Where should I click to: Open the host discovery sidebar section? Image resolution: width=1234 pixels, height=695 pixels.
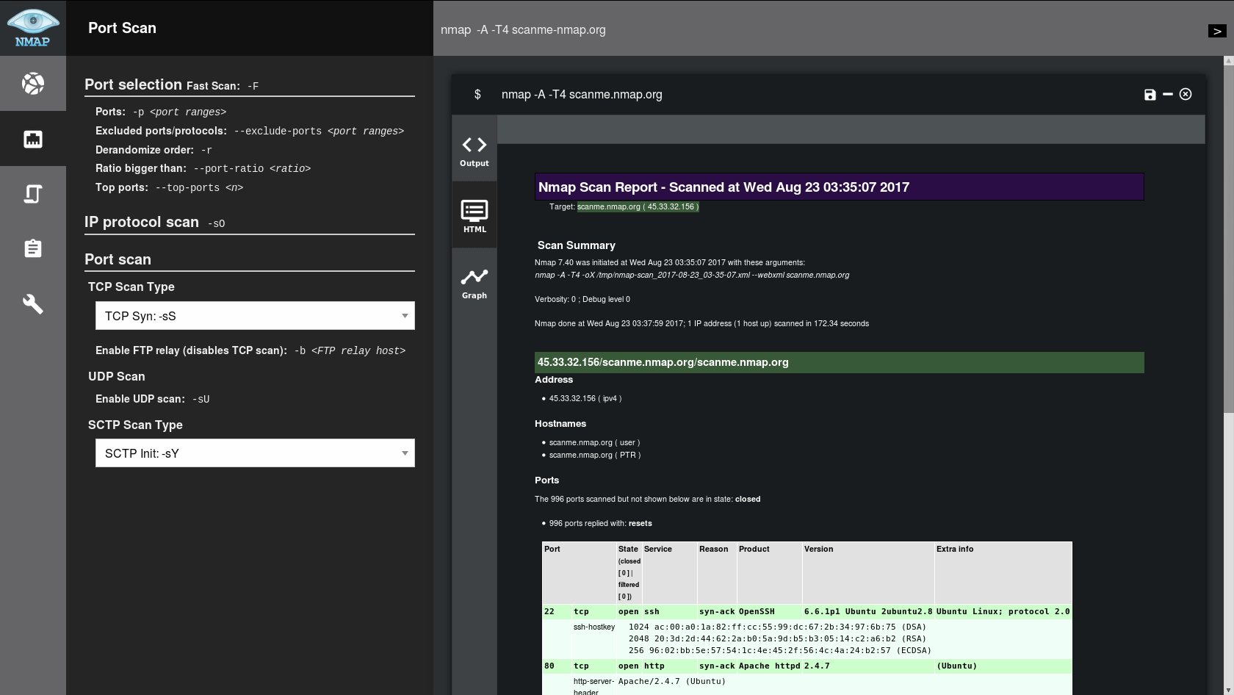32,84
